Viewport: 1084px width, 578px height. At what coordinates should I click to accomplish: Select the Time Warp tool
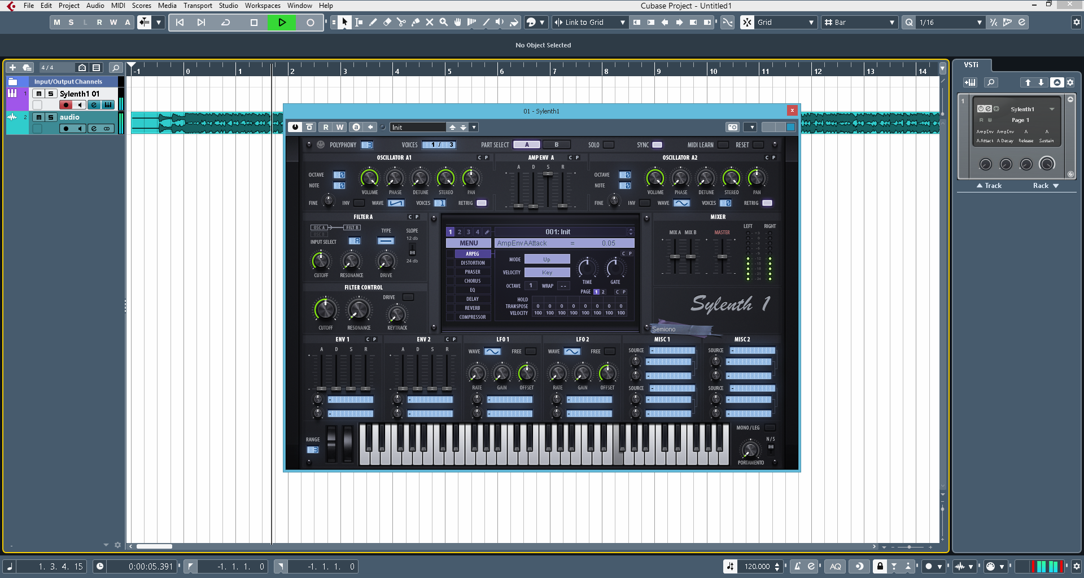472,23
